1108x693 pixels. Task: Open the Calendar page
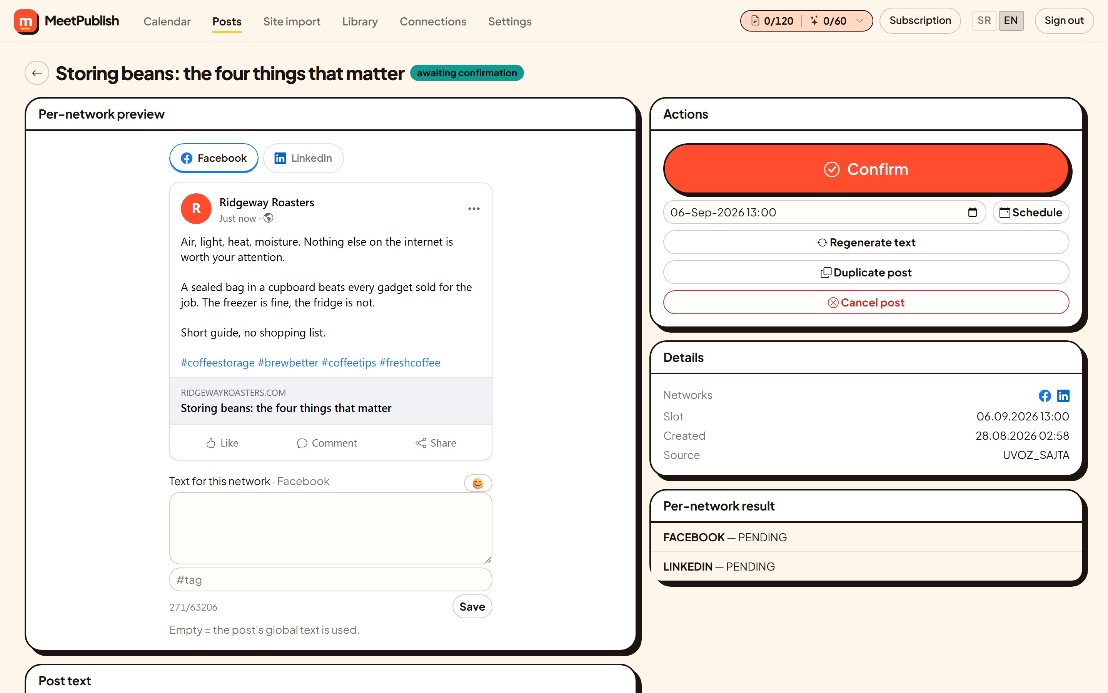pyautogui.click(x=167, y=21)
